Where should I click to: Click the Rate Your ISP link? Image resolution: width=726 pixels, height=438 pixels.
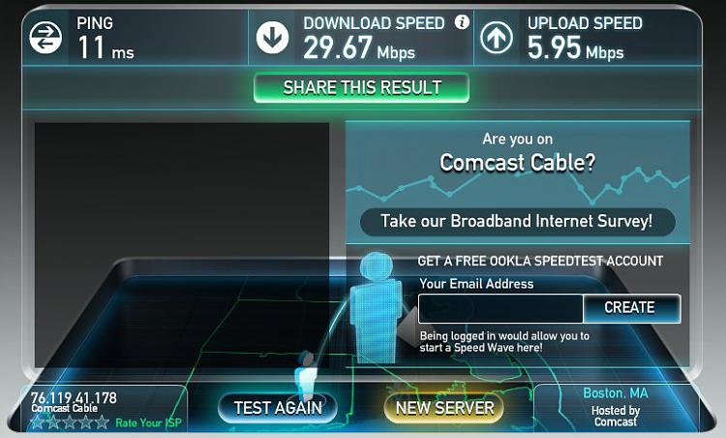[x=148, y=422]
